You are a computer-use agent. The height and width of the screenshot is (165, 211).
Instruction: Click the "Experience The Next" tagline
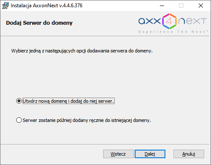click(173, 32)
